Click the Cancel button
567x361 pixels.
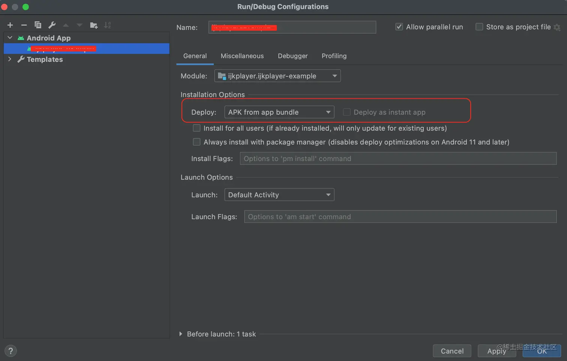click(452, 351)
